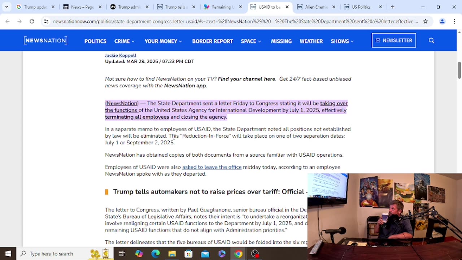Switch to the 'US Politics' tab
The height and width of the screenshot is (260, 462).
(x=363, y=7)
